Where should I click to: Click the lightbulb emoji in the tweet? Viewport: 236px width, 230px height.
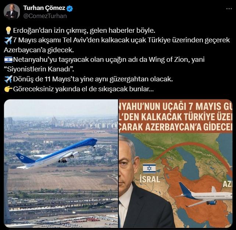tap(8, 31)
